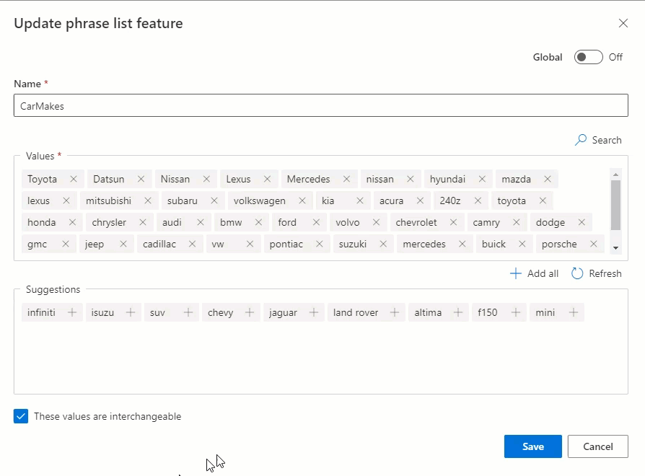
Task: Open Search with the magnifier icon
Action: (580, 140)
